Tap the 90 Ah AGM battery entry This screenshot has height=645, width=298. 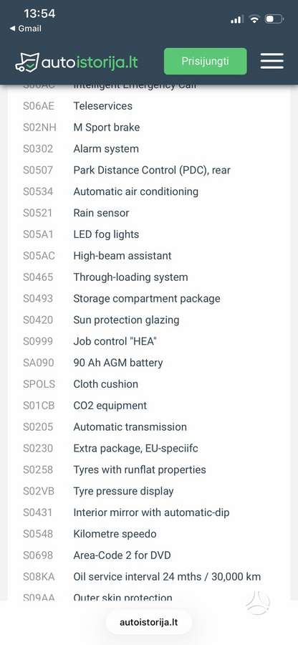[149, 363]
